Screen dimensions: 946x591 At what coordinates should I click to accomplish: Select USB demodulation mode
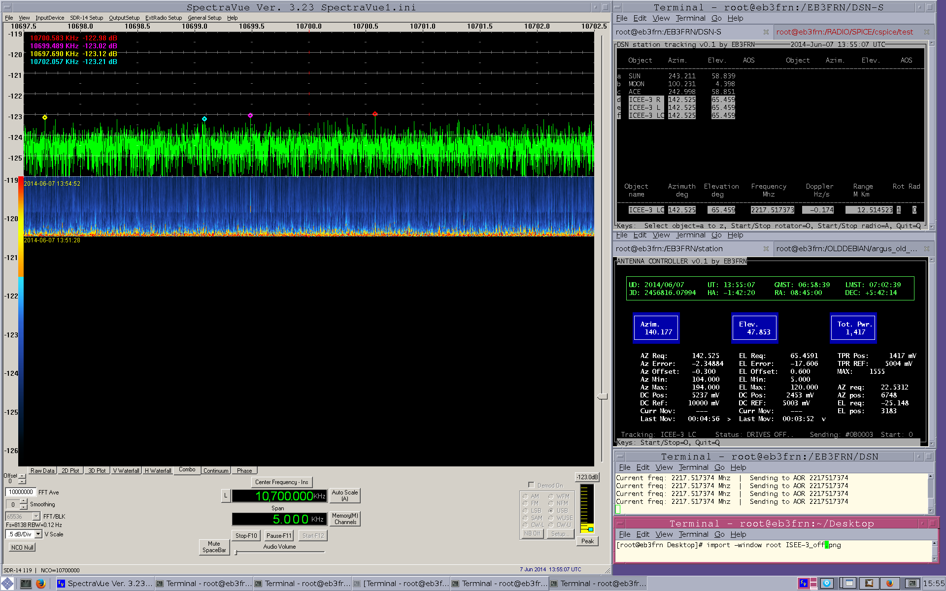point(551,511)
